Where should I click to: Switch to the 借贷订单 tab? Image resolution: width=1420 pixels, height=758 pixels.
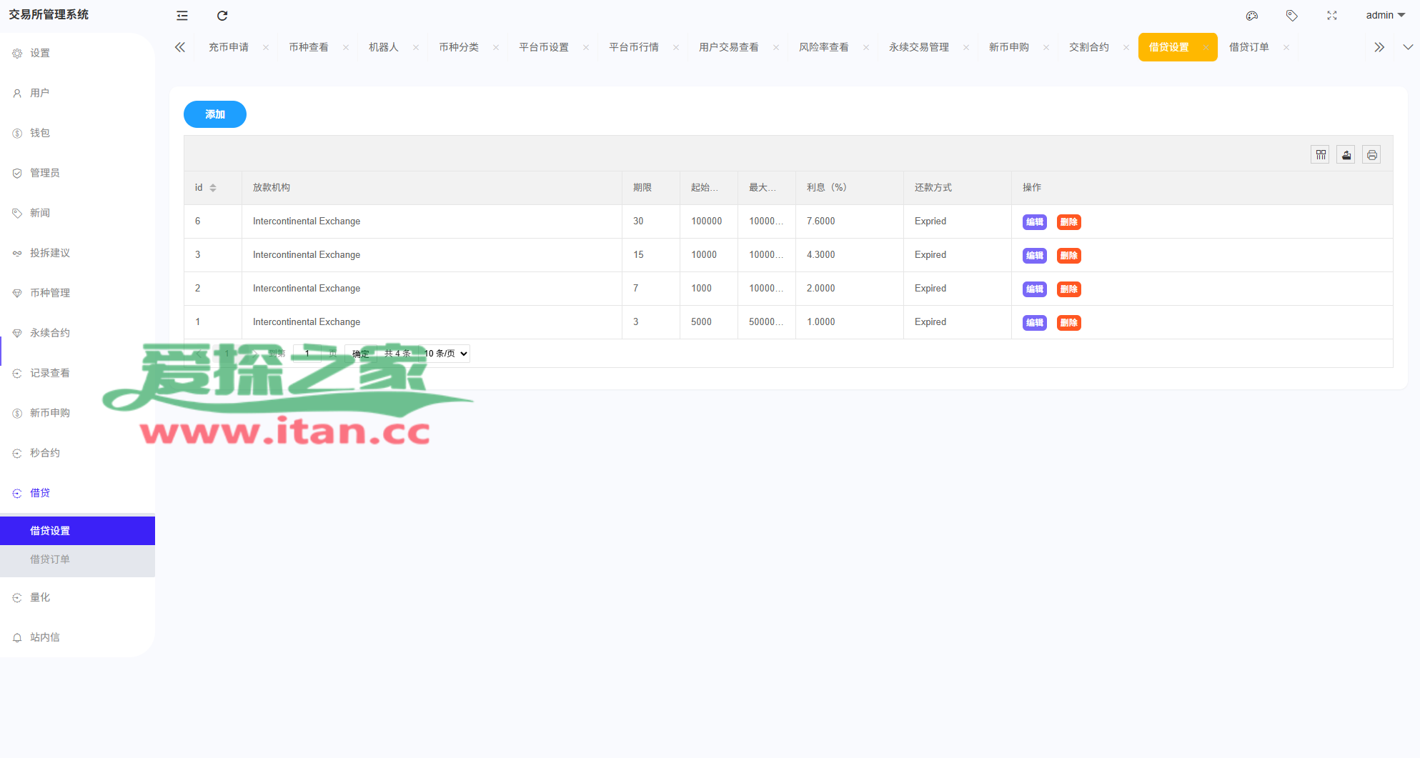[x=1248, y=47]
